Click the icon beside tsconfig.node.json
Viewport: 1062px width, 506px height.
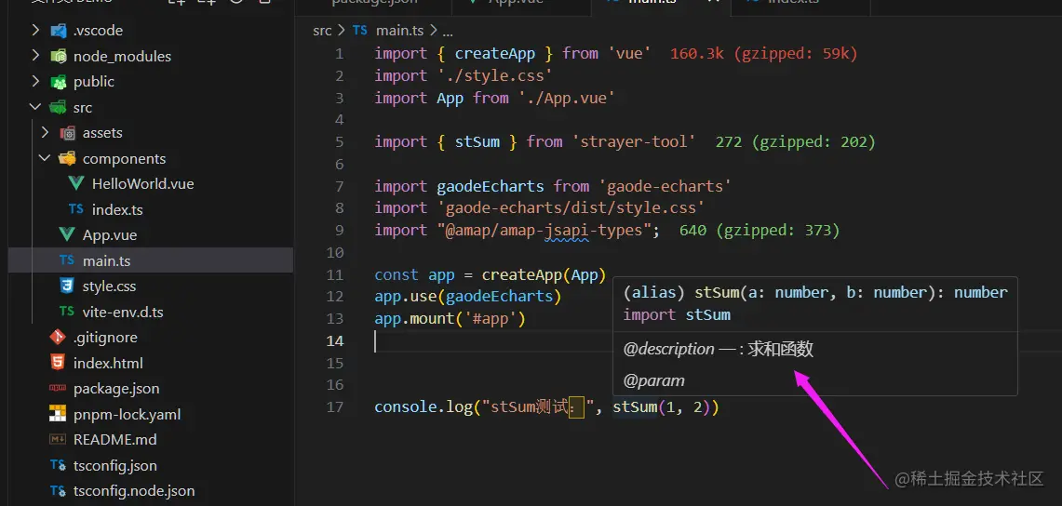click(x=59, y=491)
